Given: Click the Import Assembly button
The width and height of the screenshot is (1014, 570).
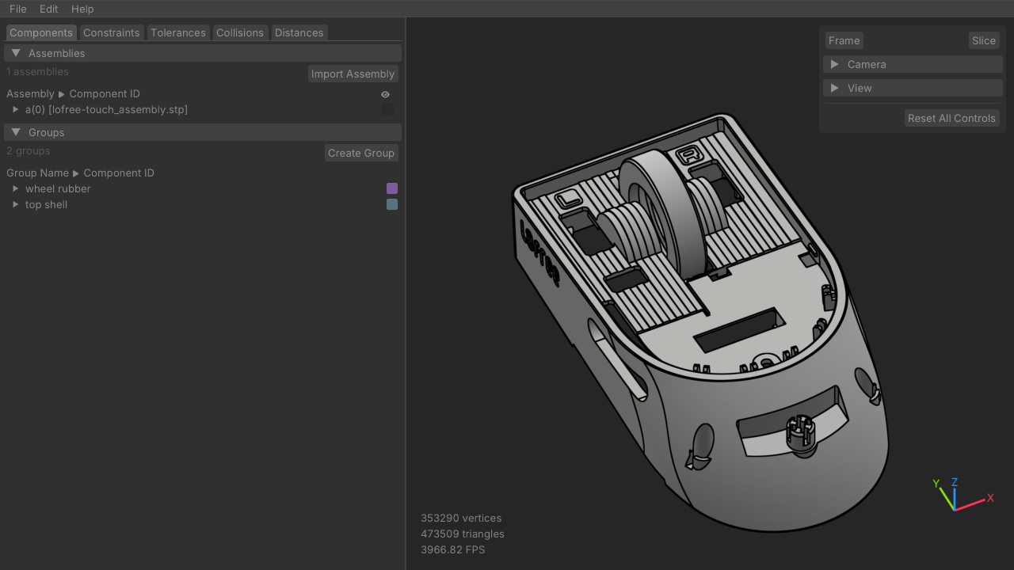Looking at the screenshot, I should 353,74.
